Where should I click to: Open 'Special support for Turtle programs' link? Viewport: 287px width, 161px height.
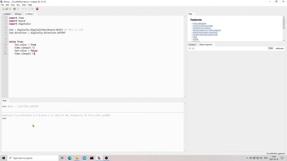pos(207,30)
